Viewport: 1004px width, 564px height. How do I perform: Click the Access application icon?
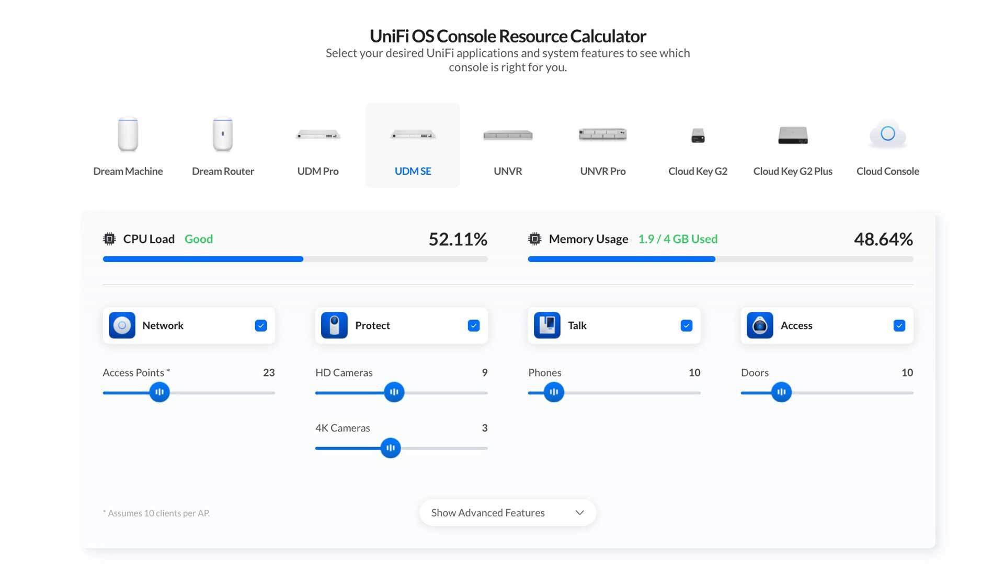coord(760,325)
